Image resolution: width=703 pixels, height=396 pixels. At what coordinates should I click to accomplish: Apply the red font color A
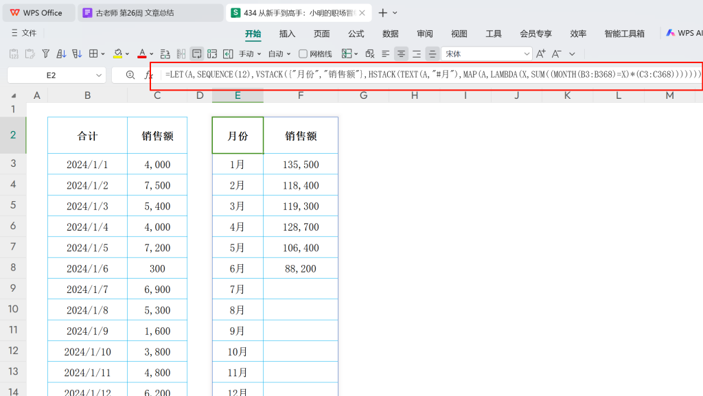[x=141, y=54]
